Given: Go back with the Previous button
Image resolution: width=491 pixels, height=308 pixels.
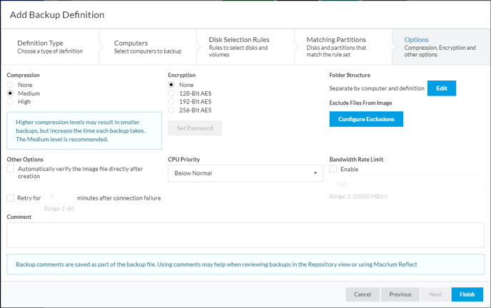Looking at the screenshot, I should 400,294.
